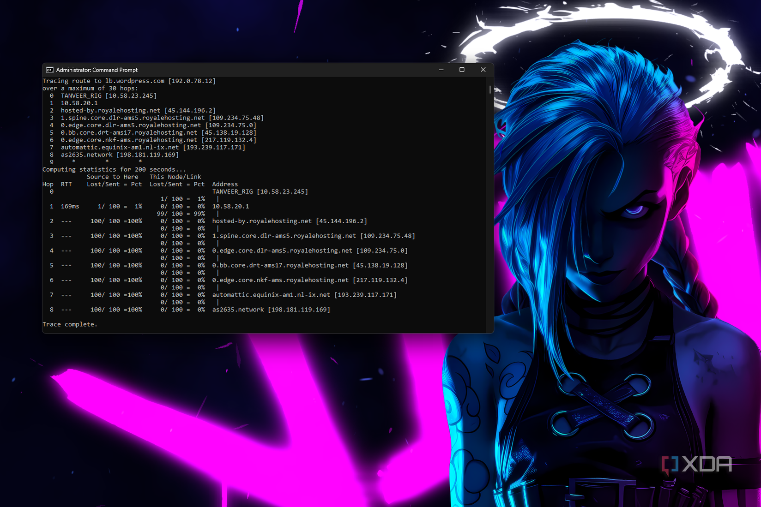Click hop 2 'hosted-by.royalehosting.net' in route list
This screenshot has height=507, width=761.
point(139,111)
